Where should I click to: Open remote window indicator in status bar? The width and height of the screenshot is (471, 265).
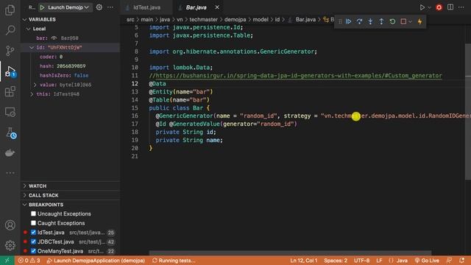point(7,261)
